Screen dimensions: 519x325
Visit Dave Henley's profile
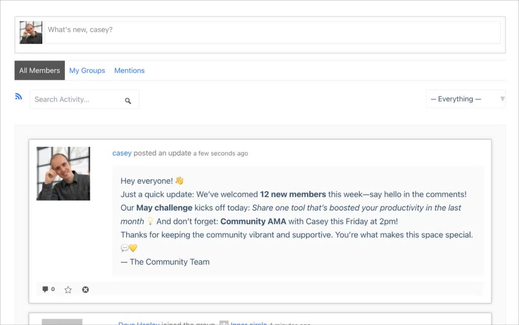[x=139, y=323]
